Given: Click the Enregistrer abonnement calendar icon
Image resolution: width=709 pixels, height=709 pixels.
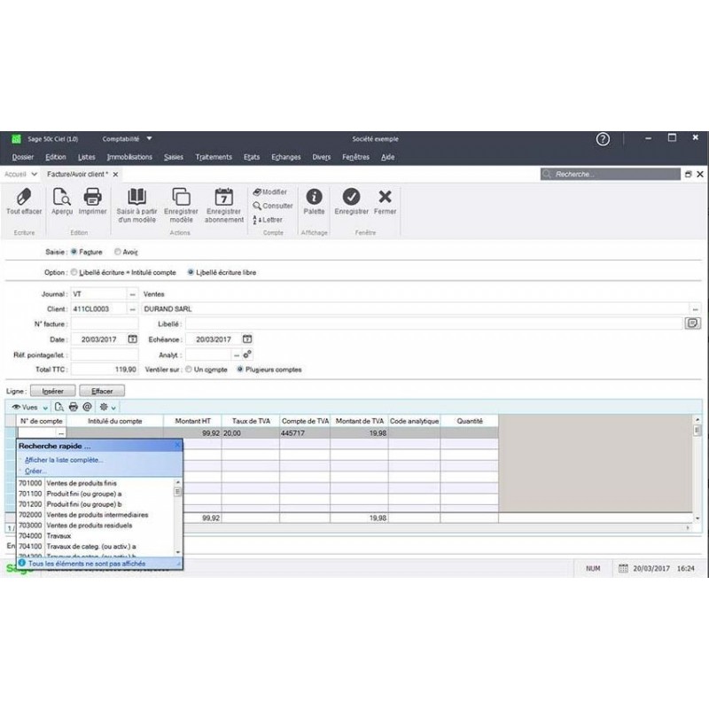Looking at the screenshot, I should click(x=222, y=199).
